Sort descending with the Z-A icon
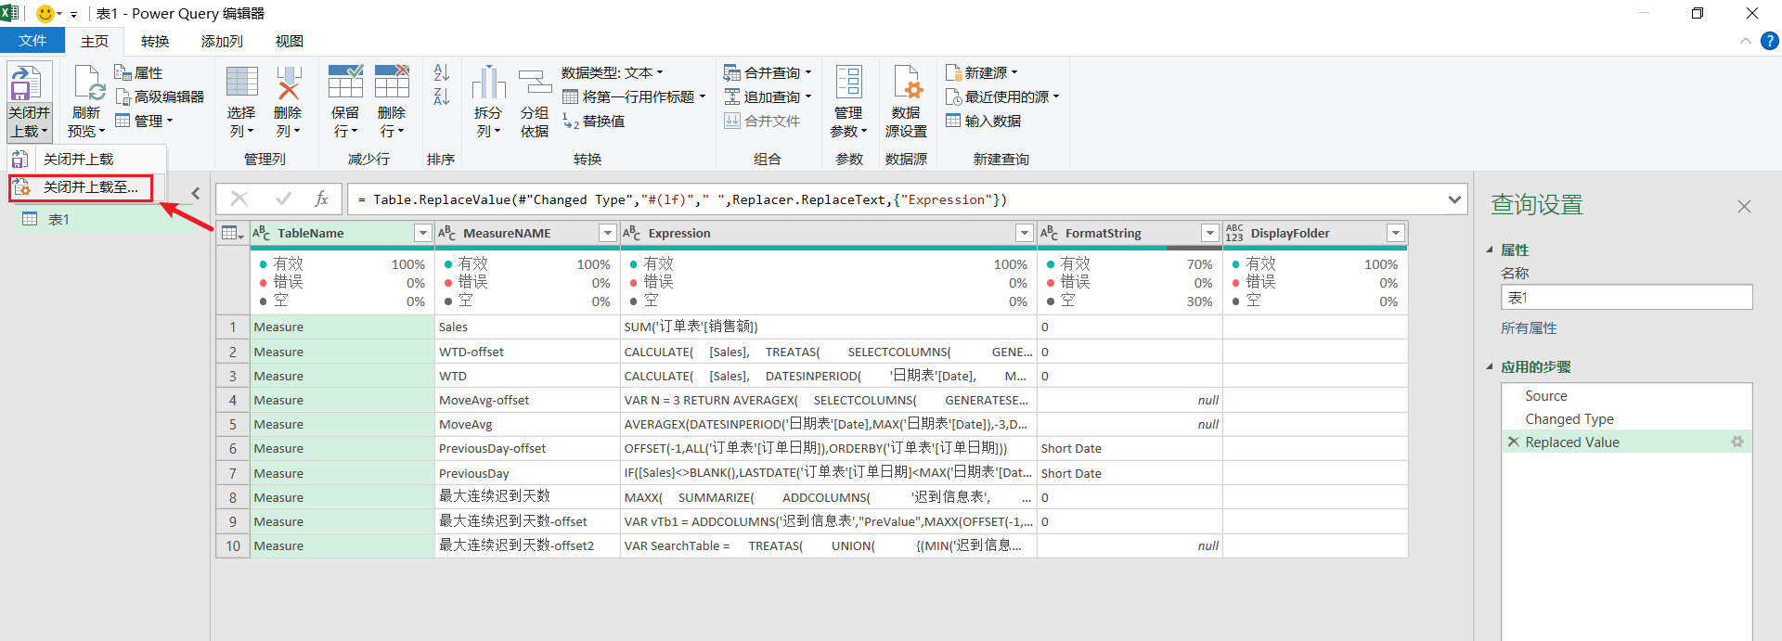This screenshot has height=641, width=1782. tap(442, 96)
